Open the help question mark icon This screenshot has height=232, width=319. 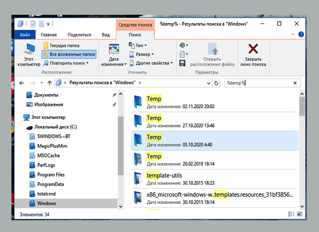[301, 34]
